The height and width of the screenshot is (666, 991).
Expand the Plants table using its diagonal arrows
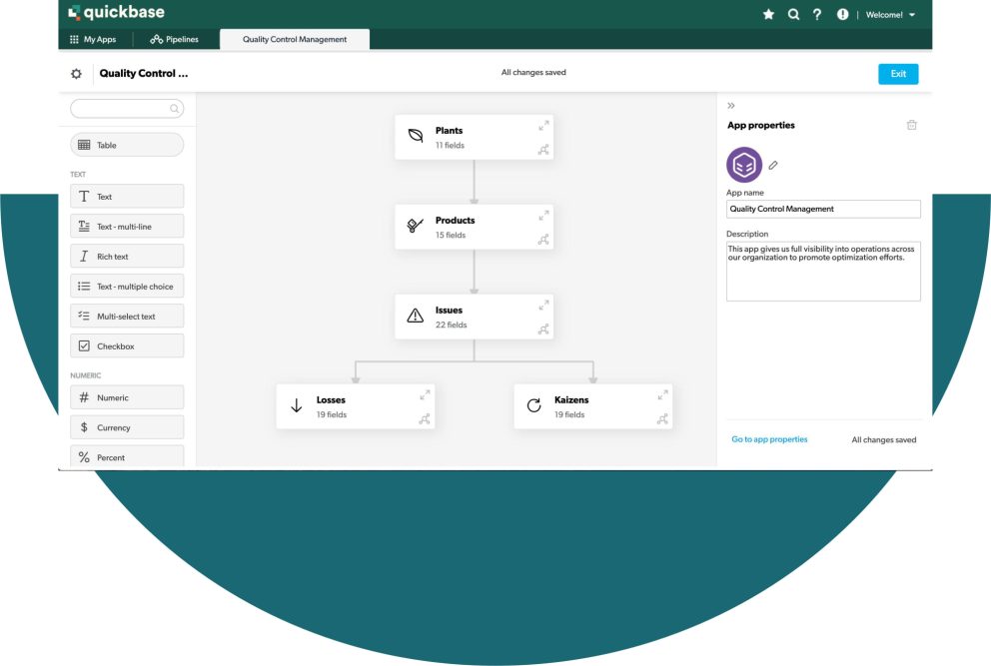[x=543, y=126]
